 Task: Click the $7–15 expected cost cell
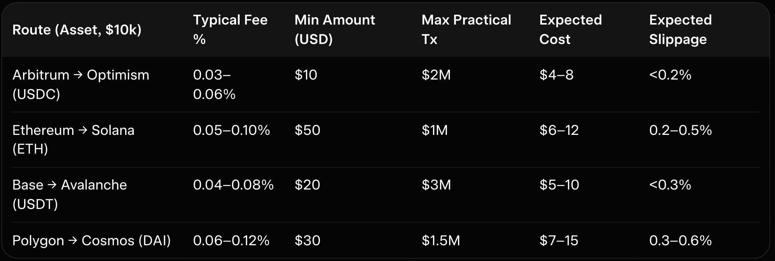tap(559, 240)
